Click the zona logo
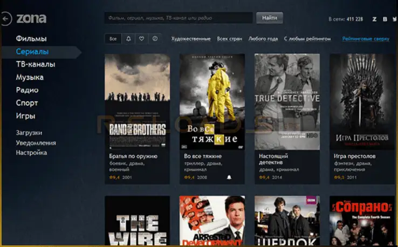The height and width of the screenshot is (247, 398). click(x=31, y=19)
